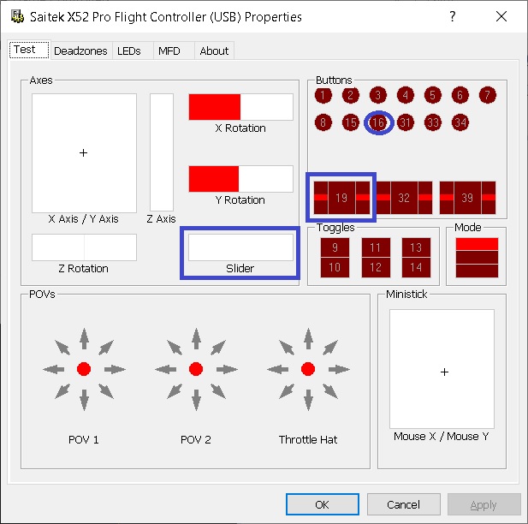The image size is (528, 524).
Task: Click button indicator 8
Action: pos(323,122)
